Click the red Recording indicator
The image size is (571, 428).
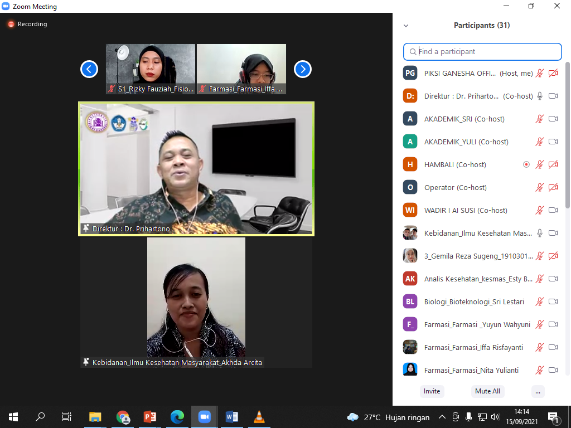tap(27, 24)
